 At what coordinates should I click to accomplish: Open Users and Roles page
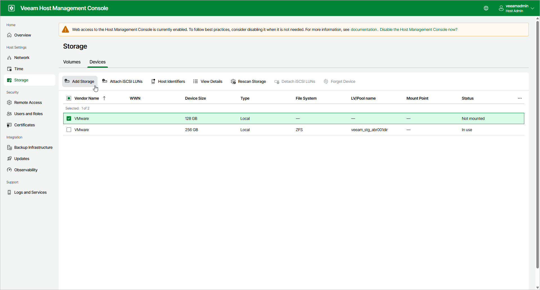28,114
